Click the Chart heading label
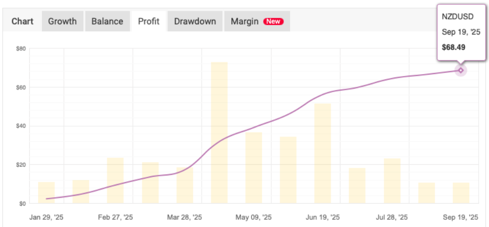 [22, 21]
